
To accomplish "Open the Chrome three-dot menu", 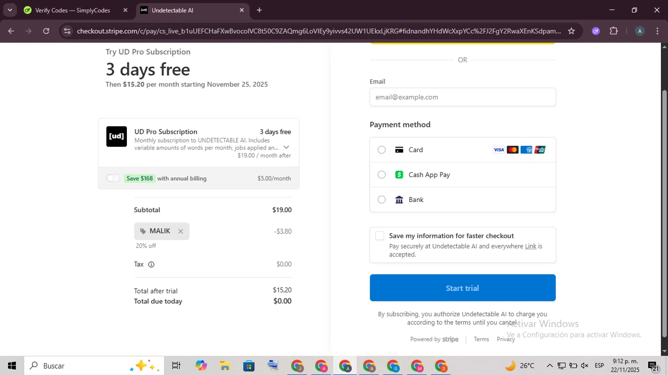I will pos(657,31).
